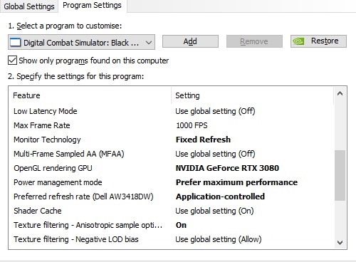Select the Monitor Technology feature row
This screenshot has height=262, width=356.
click(x=47, y=140)
